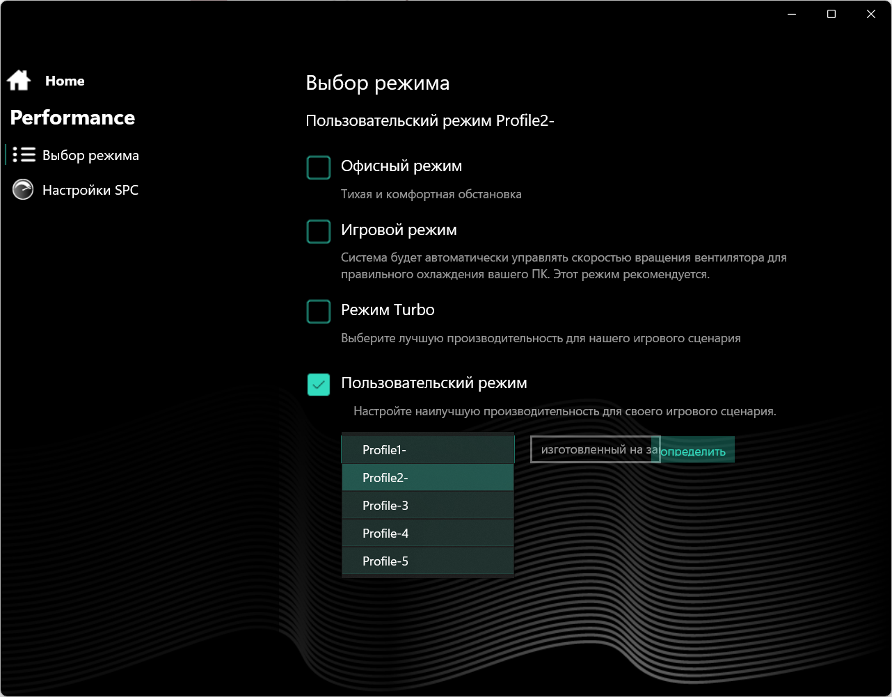
Task: Pick Profile-4 from the dropdown
Action: (428, 534)
